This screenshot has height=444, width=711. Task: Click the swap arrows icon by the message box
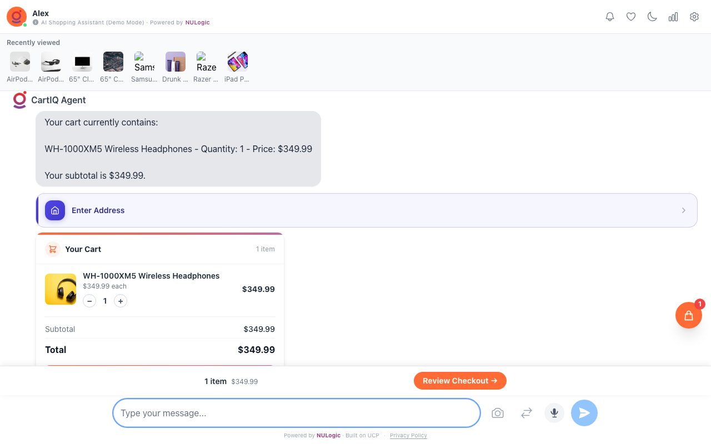(527, 413)
